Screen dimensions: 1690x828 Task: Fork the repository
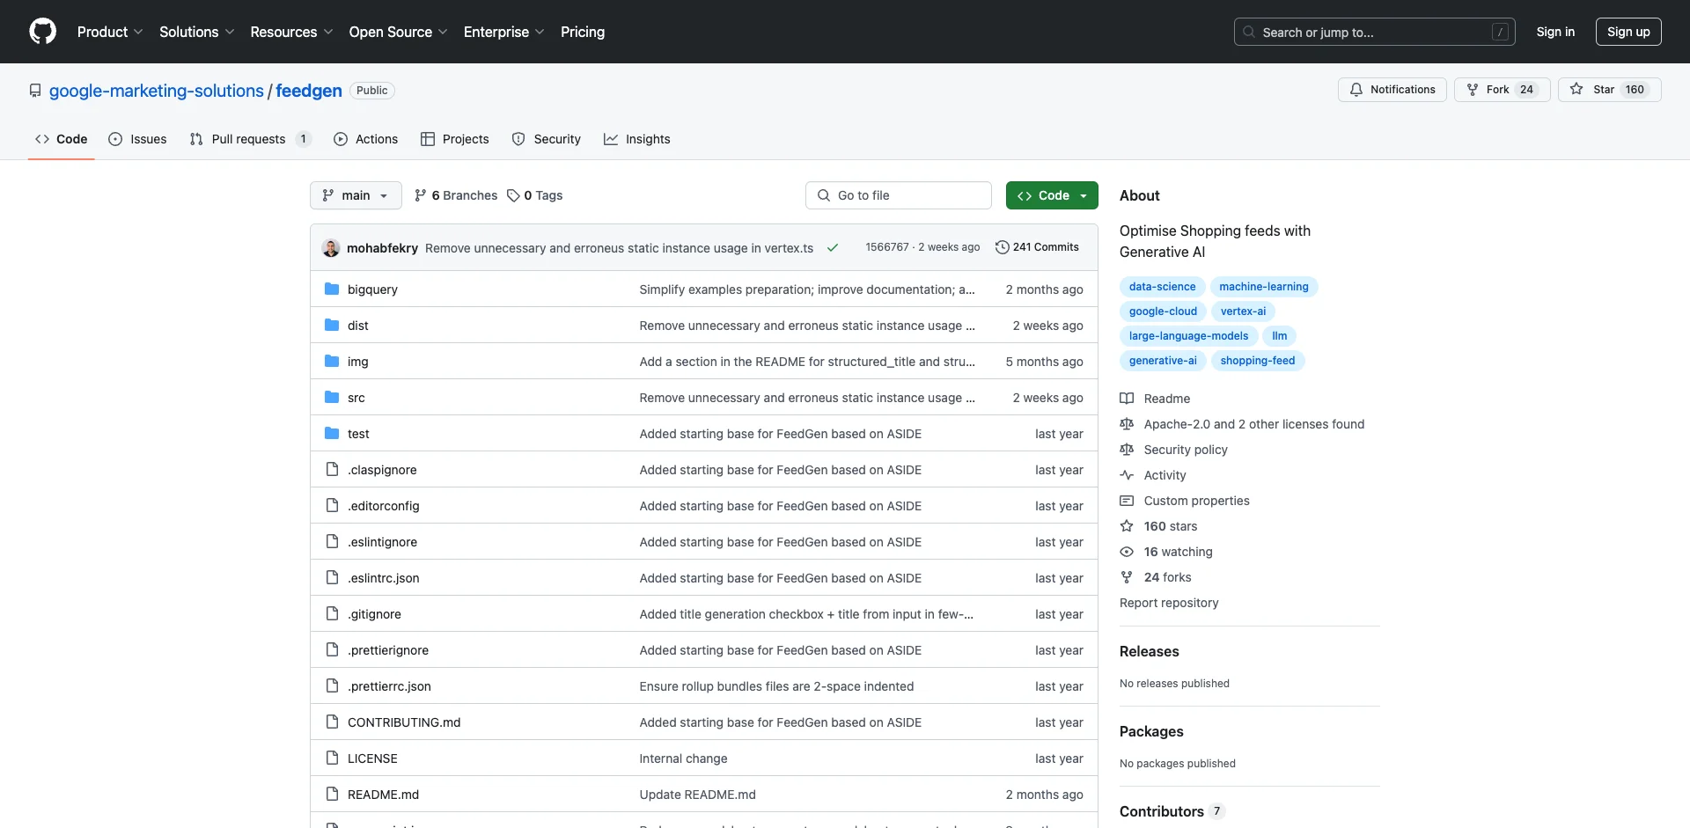1503,90
